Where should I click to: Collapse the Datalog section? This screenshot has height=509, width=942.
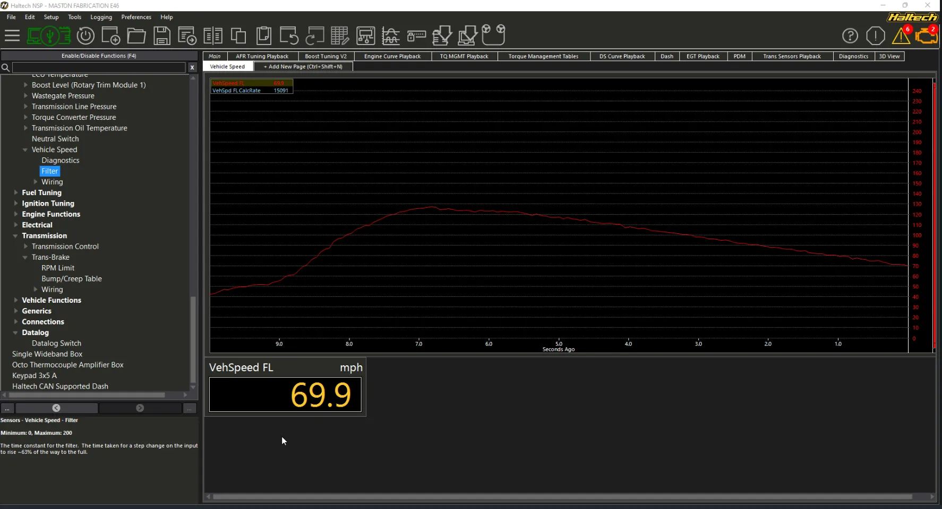pyautogui.click(x=15, y=332)
